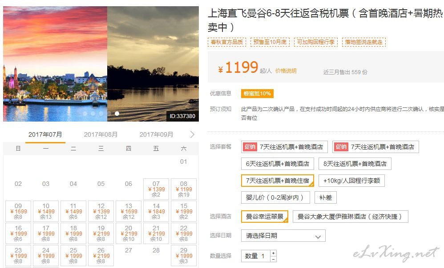Pick July 19 priced ¥2199
The height and width of the screenshot is (268, 444).
point(101,233)
